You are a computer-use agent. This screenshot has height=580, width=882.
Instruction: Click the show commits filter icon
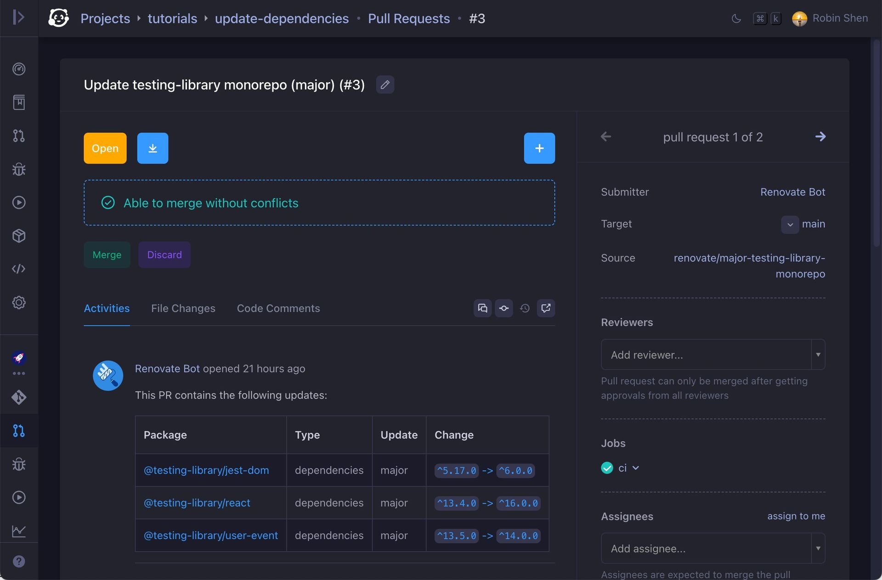pos(503,308)
